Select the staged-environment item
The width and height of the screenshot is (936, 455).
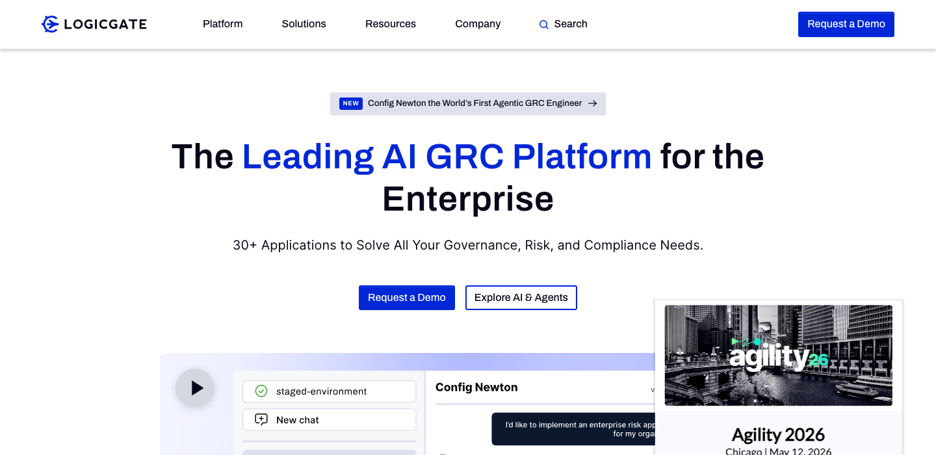point(330,391)
